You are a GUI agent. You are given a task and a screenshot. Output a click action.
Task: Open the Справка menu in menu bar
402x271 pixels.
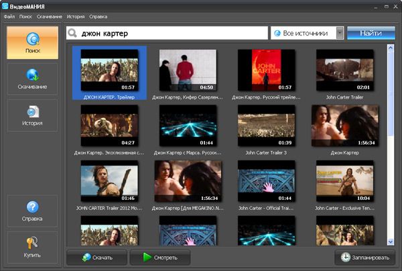click(98, 16)
